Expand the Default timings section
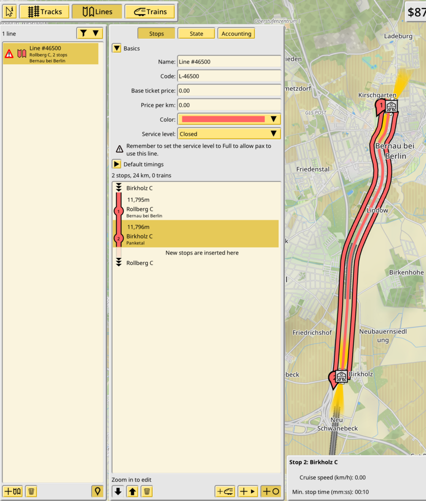The width and height of the screenshot is (426, 501). [x=116, y=164]
